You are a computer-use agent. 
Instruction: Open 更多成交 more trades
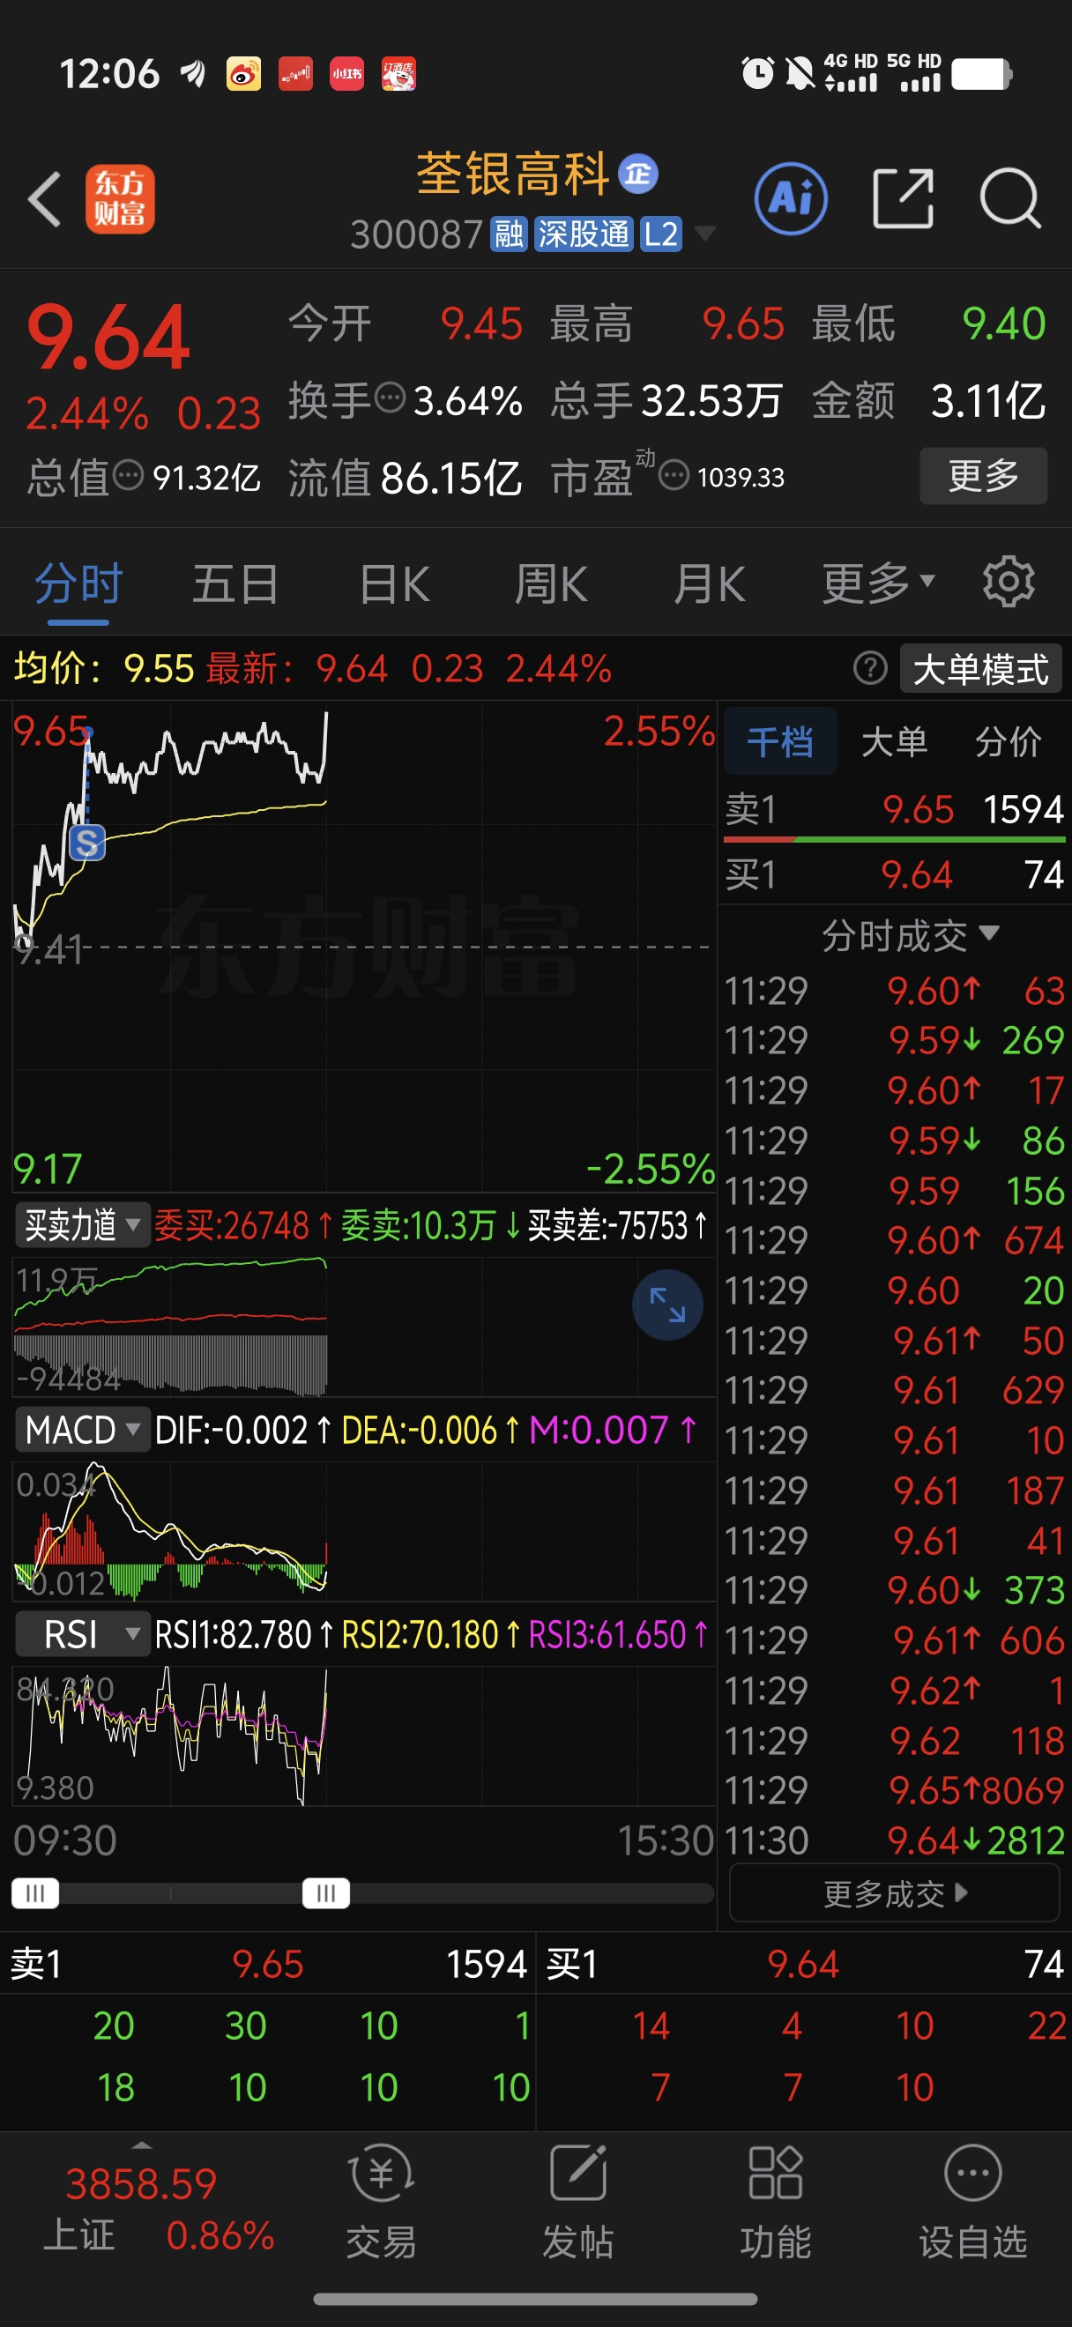(894, 1893)
